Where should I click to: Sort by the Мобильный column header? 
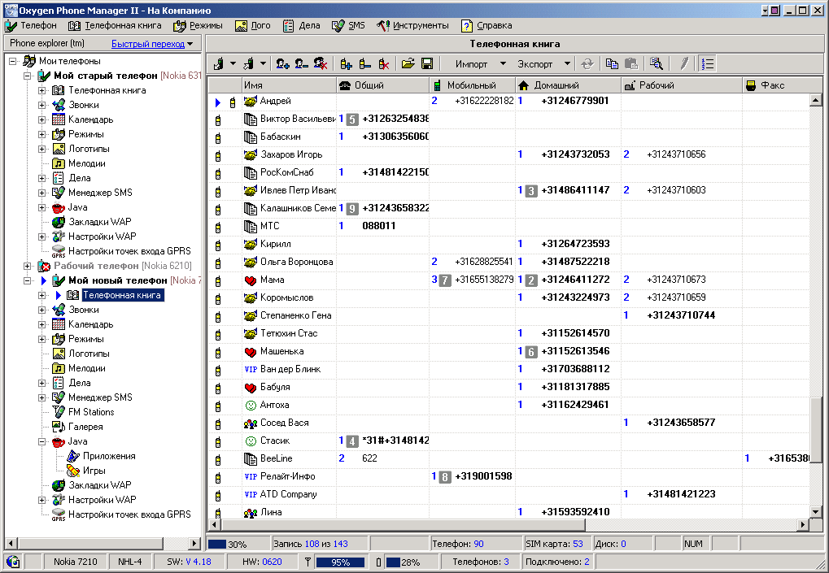click(x=473, y=85)
